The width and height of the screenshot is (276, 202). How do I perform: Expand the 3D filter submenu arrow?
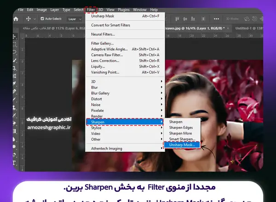coord(161,81)
